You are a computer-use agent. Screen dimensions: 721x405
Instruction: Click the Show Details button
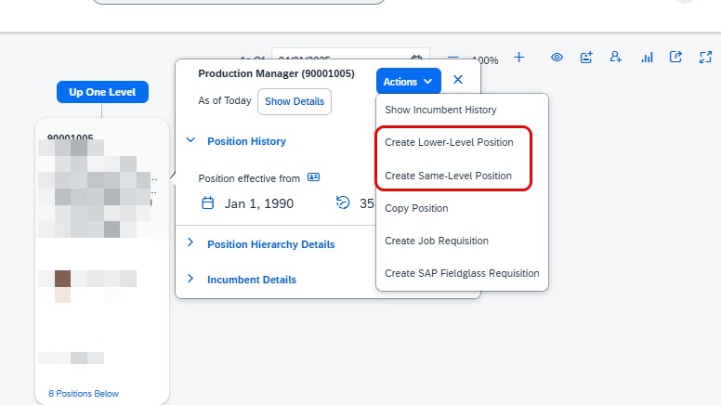pyautogui.click(x=295, y=101)
